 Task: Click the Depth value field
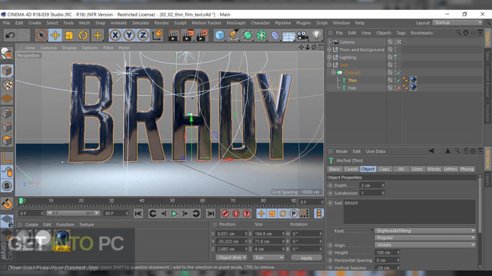370,185
